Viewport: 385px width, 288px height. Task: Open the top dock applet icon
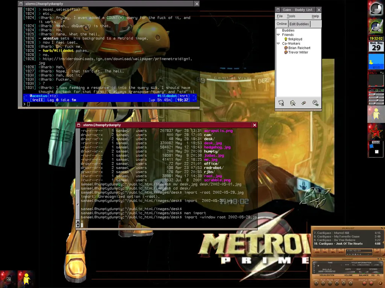376,9
